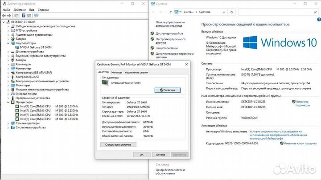Click the shield icon beside Защита системы
The image size is (321, 180).
(152, 48)
